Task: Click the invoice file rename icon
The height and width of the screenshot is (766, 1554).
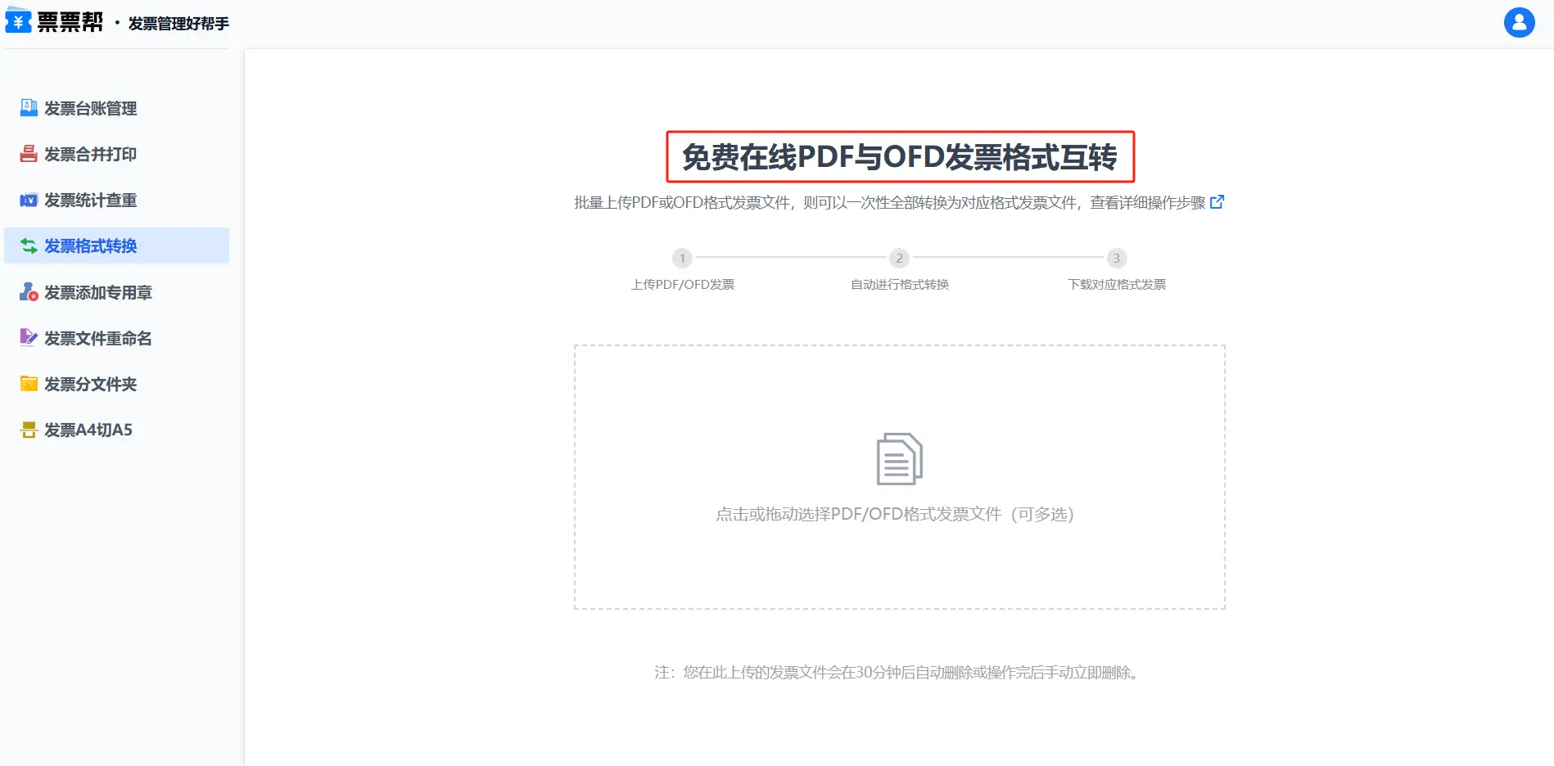Action: (x=29, y=338)
